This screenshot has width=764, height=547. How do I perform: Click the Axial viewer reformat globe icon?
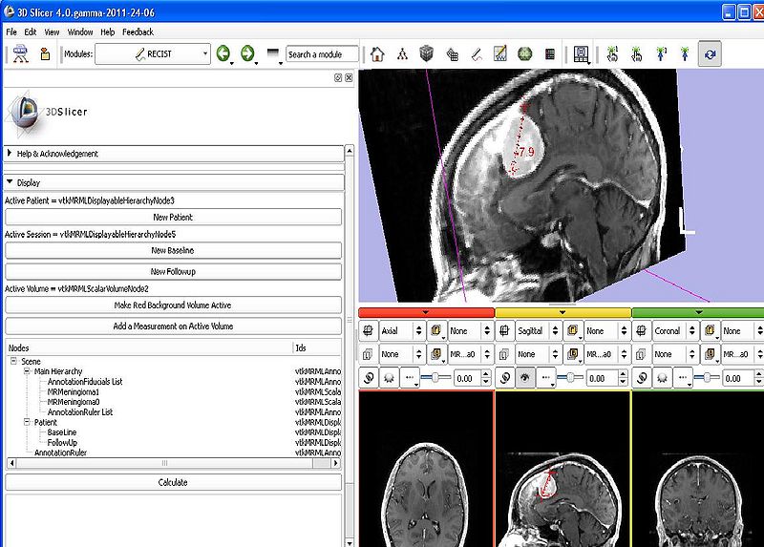pos(369,330)
